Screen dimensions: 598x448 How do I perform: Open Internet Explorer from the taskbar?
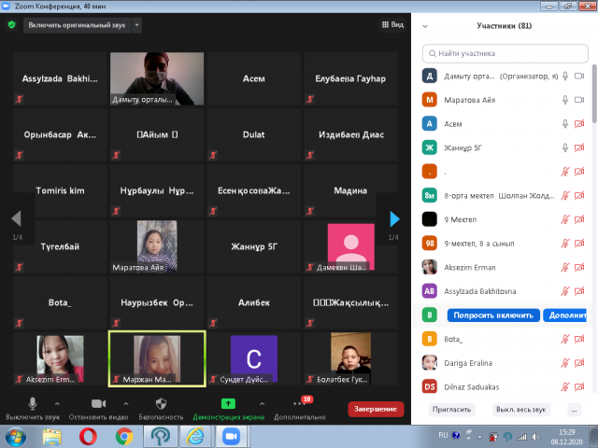click(x=195, y=436)
